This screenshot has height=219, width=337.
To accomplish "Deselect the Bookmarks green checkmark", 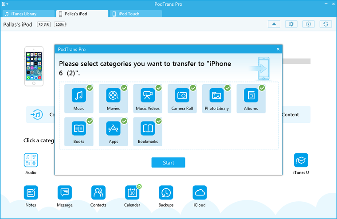I will (x=158, y=121).
